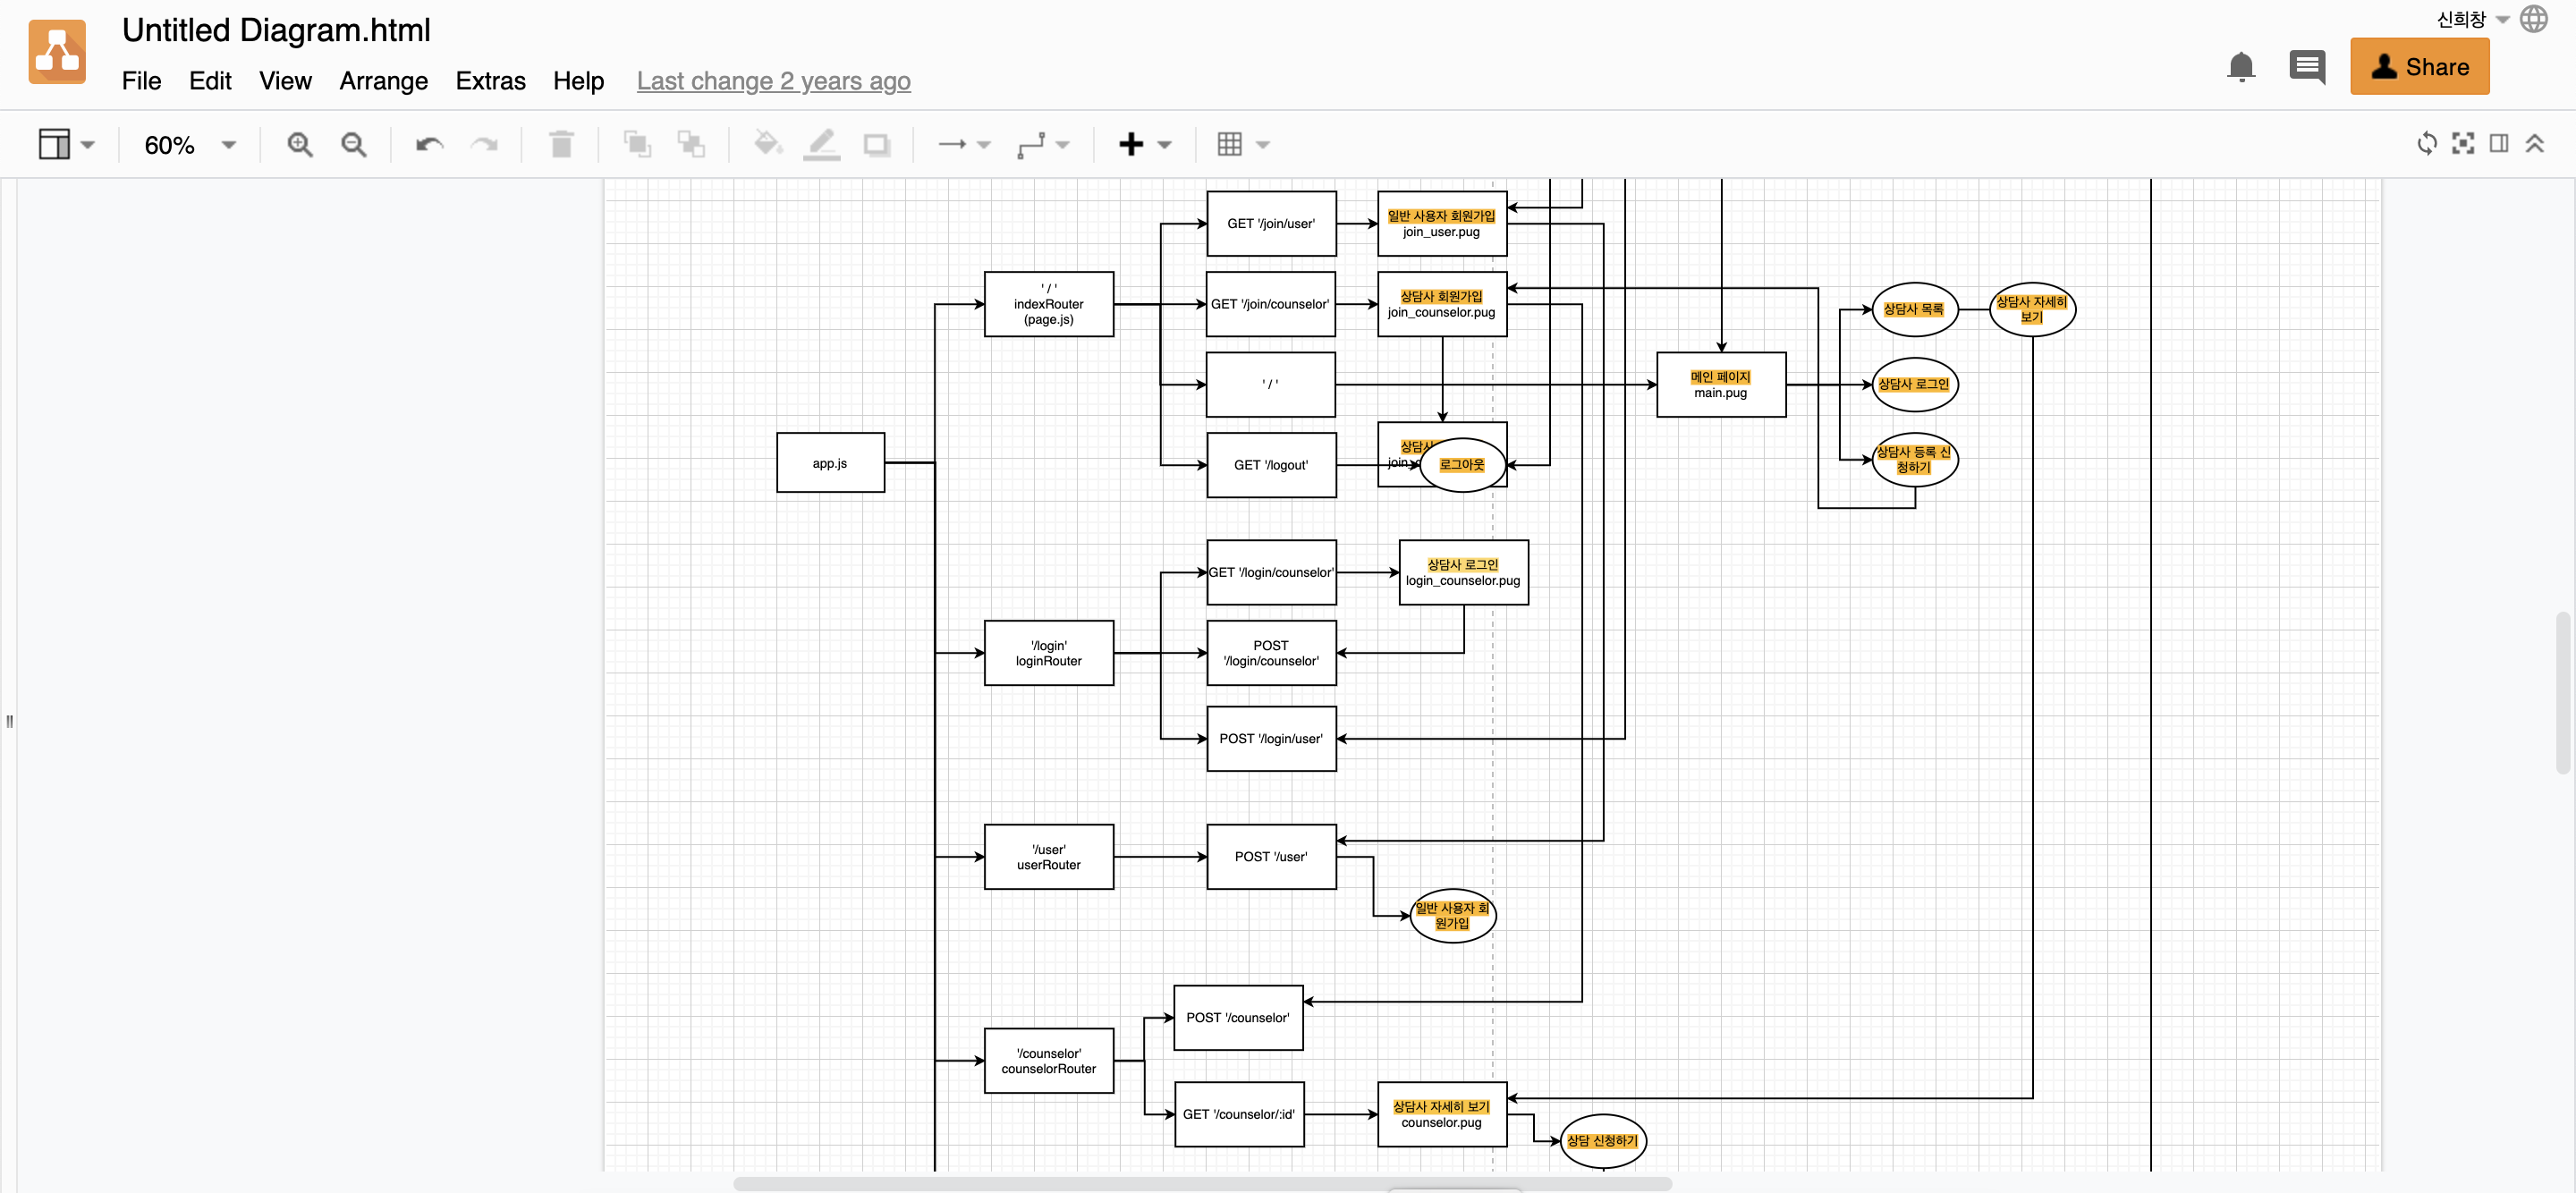Image resolution: width=2576 pixels, height=1193 pixels.
Task: Click the draw.io logo icon
Action: point(57,52)
